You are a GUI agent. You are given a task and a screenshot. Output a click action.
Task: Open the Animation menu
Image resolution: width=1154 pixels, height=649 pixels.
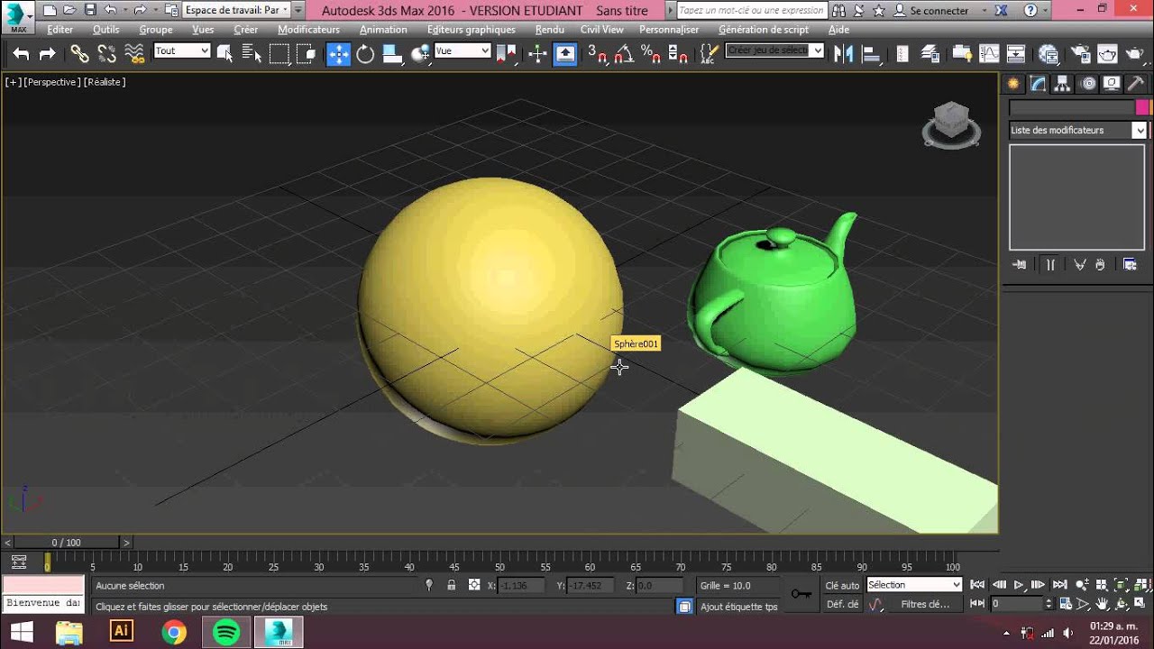[383, 30]
